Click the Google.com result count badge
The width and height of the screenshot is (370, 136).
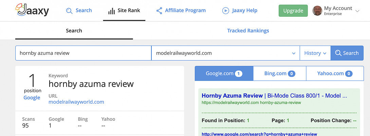(x=239, y=73)
